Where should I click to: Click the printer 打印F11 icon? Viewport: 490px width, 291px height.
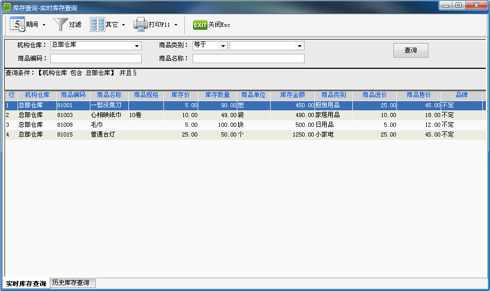coord(141,25)
